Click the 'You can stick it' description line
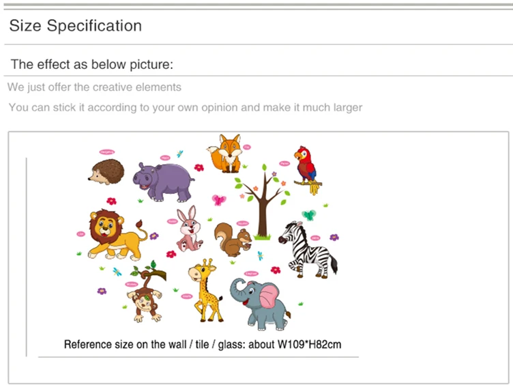The height and width of the screenshot is (385, 513). pyautogui.click(x=186, y=107)
